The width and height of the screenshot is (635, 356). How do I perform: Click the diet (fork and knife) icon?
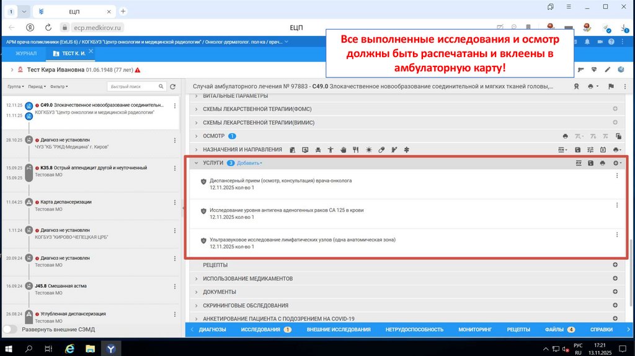[355, 150]
